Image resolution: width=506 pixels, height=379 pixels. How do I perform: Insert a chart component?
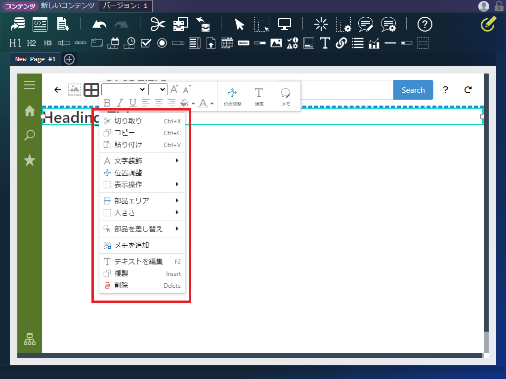(x=374, y=43)
